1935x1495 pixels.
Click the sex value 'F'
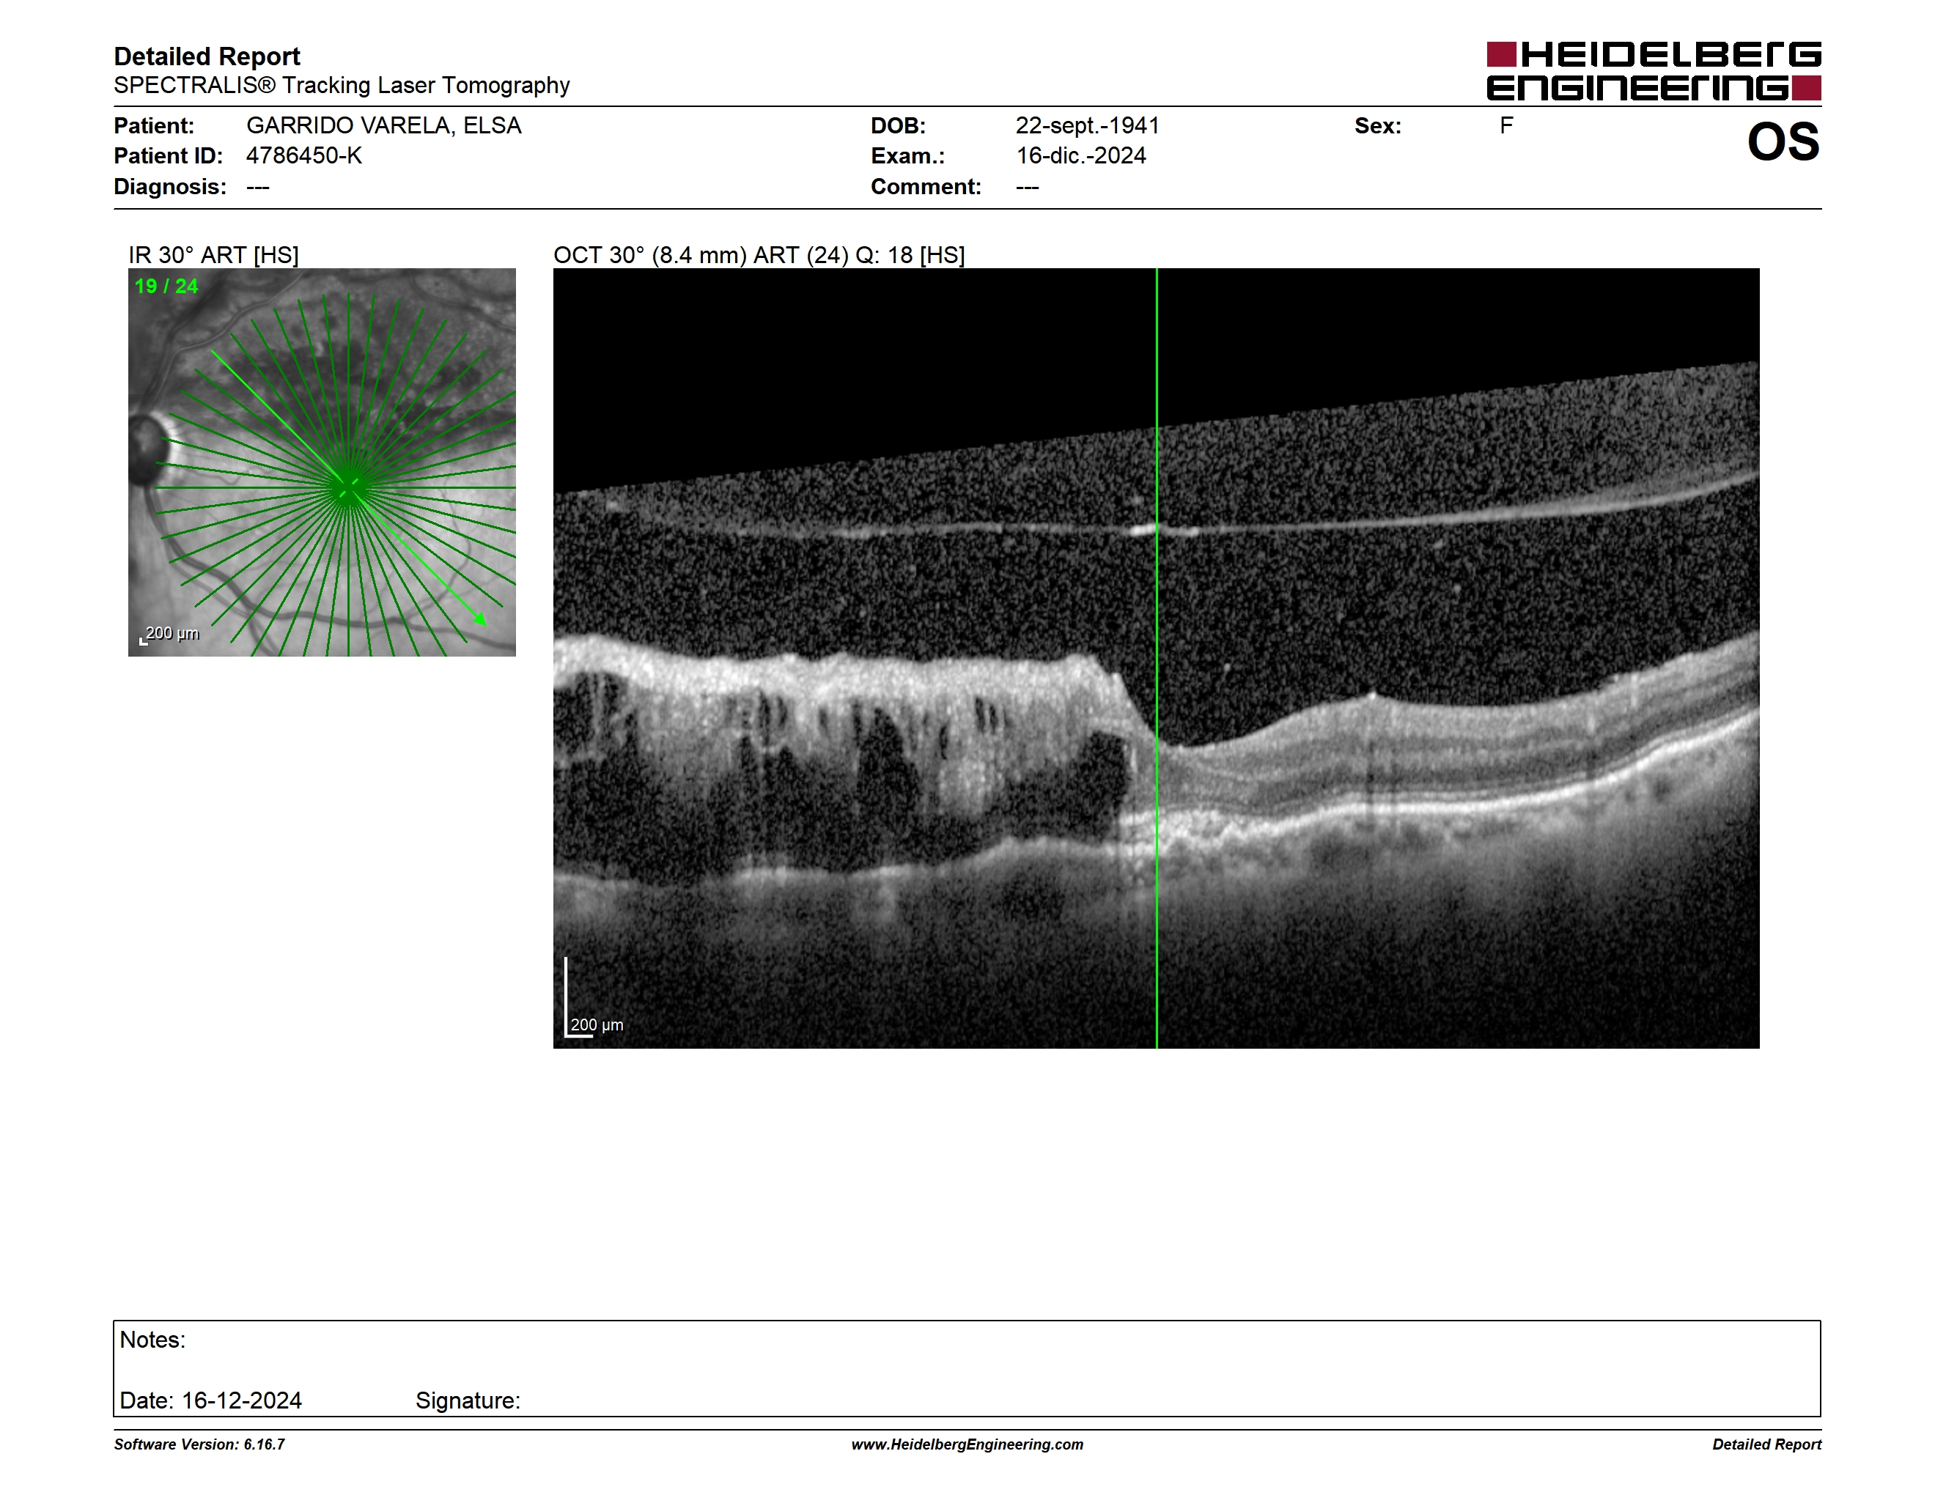point(1506,126)
